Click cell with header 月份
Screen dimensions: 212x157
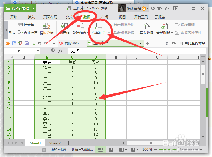pyautogui.click(x=73, y=62)
